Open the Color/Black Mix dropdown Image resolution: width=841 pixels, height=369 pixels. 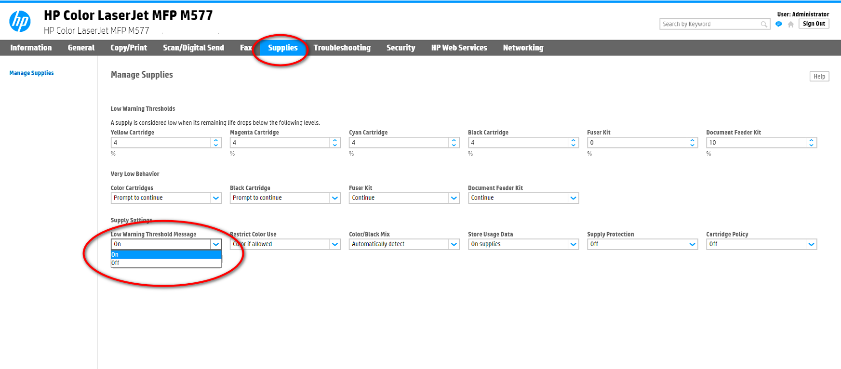[404, 244]
